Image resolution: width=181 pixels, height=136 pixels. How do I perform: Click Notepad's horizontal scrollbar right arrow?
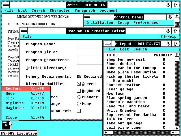click(x=173, y=132)
